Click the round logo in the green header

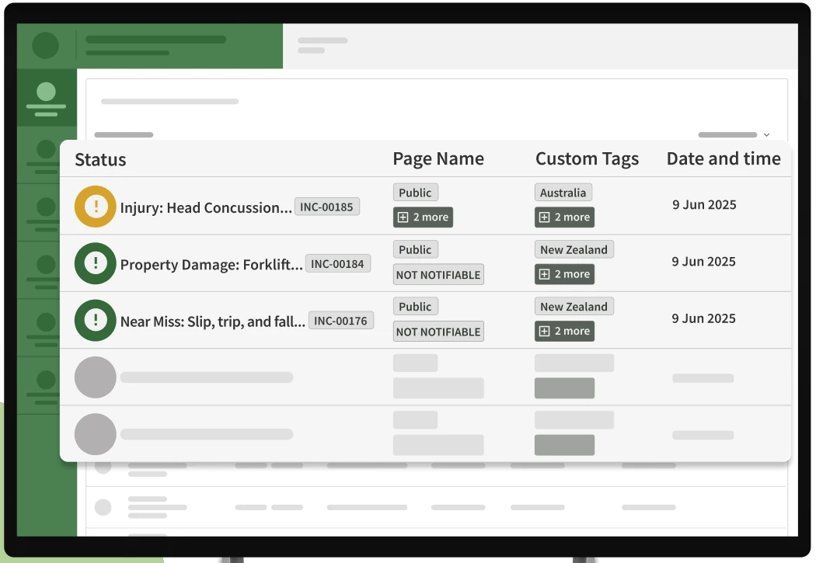pos(45,45)
